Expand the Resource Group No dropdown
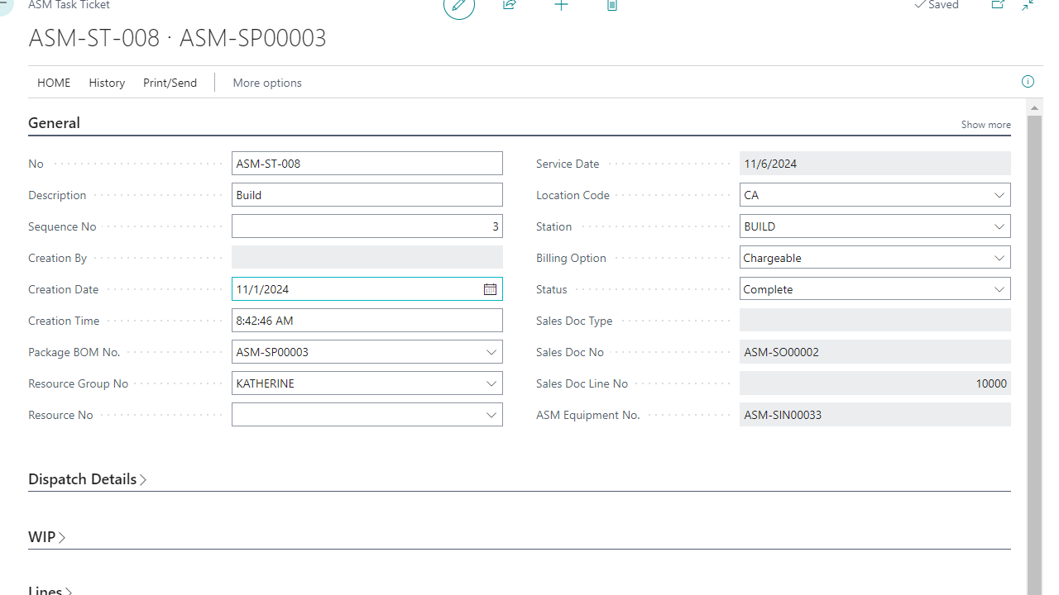The width and height of the screenshot is (1059, 595). click(491, 383)
